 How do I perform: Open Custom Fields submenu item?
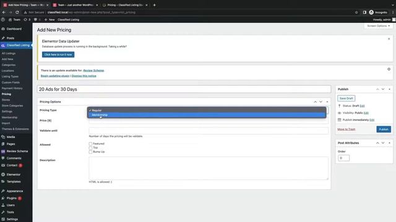pyautogui.click(x=11, y=82)
